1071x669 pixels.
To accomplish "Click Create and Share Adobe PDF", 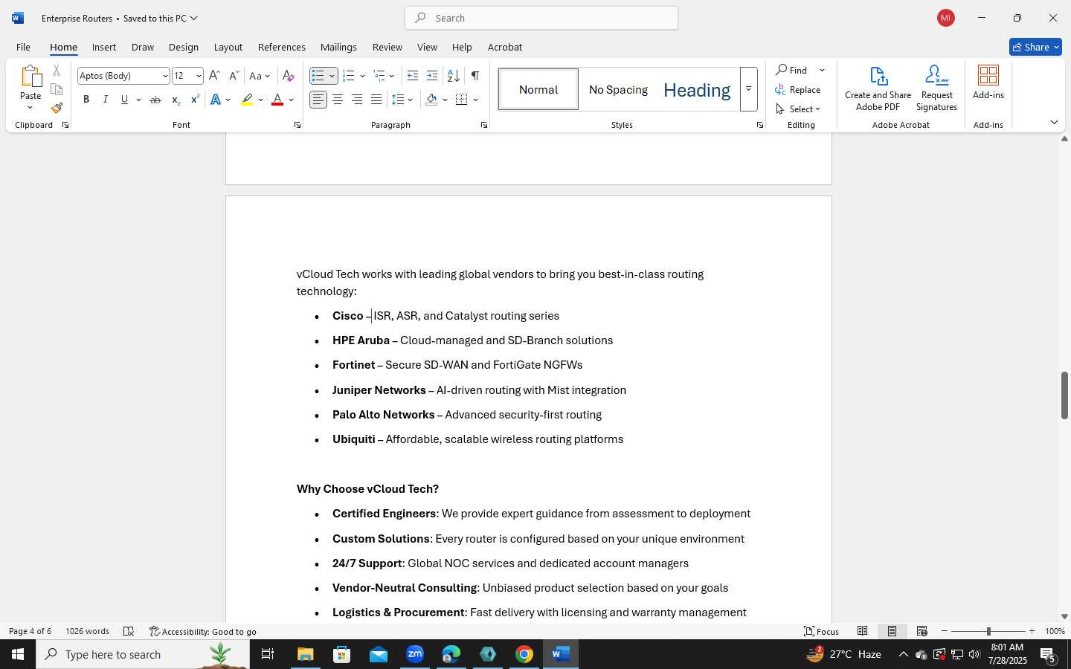I will pos(878,88).
